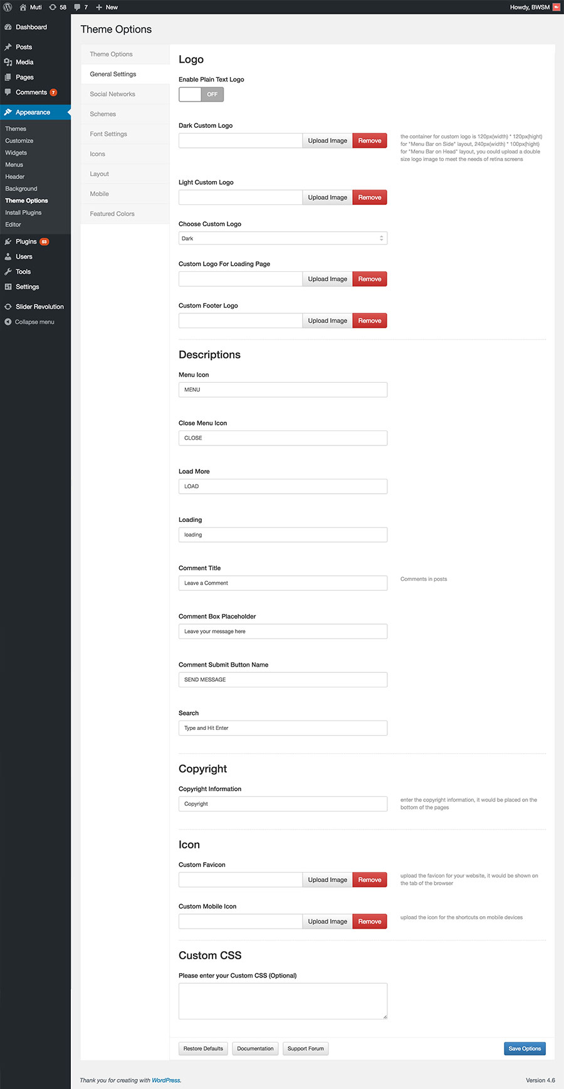Go to the Widgets submenu item
Viewport: 564px width, 1089px height.
pyautogui.click(x=16, y=152)
